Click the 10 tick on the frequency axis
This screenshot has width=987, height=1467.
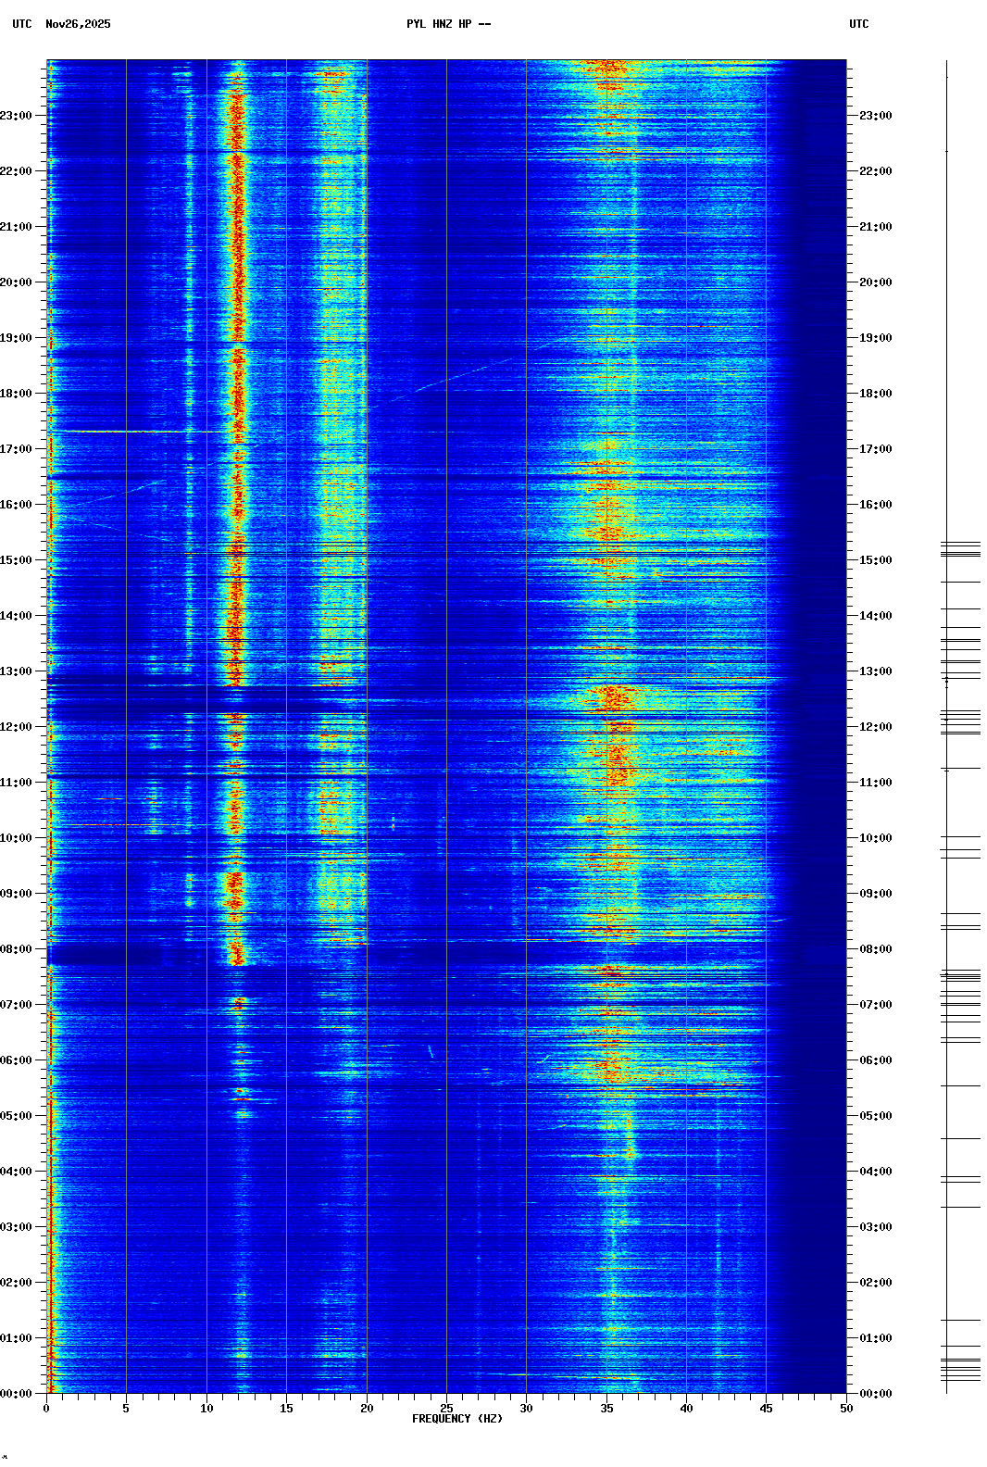(206, 1409)
